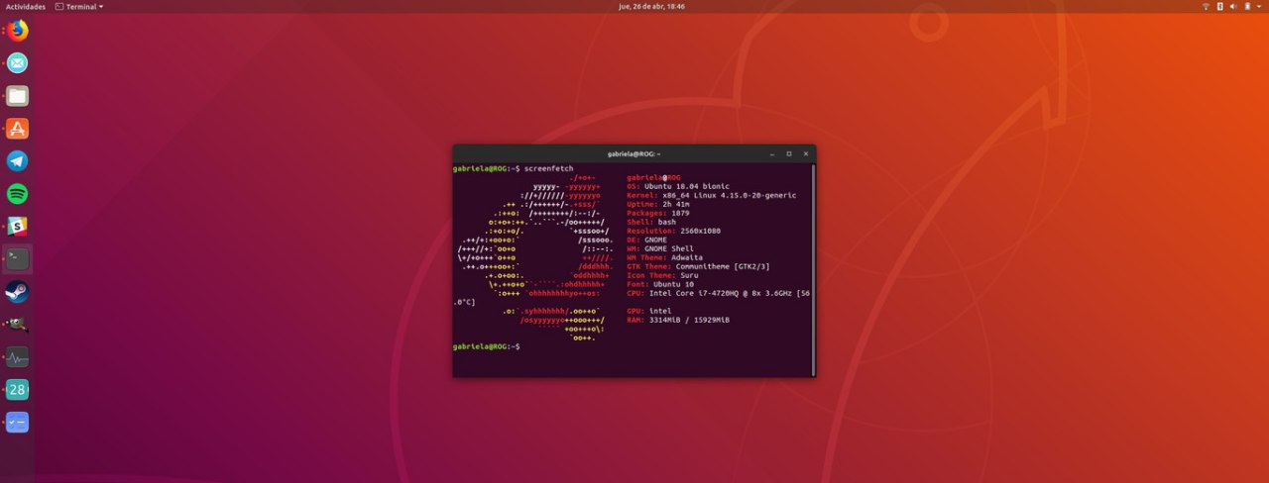
Task: Open System Monitor dock icon
Action: point(18,357)
